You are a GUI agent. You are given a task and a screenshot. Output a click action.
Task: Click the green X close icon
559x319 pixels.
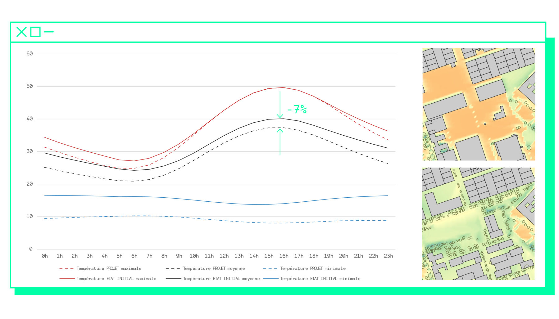[21, 32]
